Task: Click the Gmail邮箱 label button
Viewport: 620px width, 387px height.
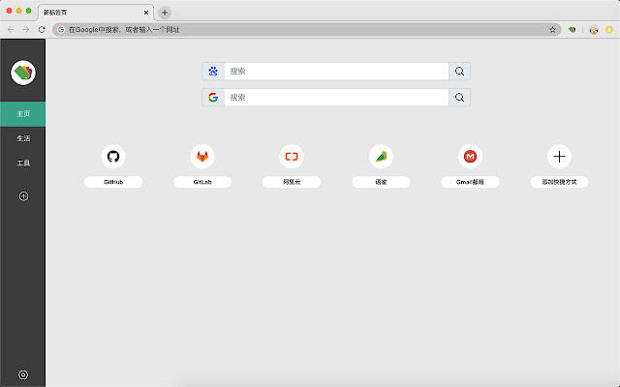Action: [470, 182]
